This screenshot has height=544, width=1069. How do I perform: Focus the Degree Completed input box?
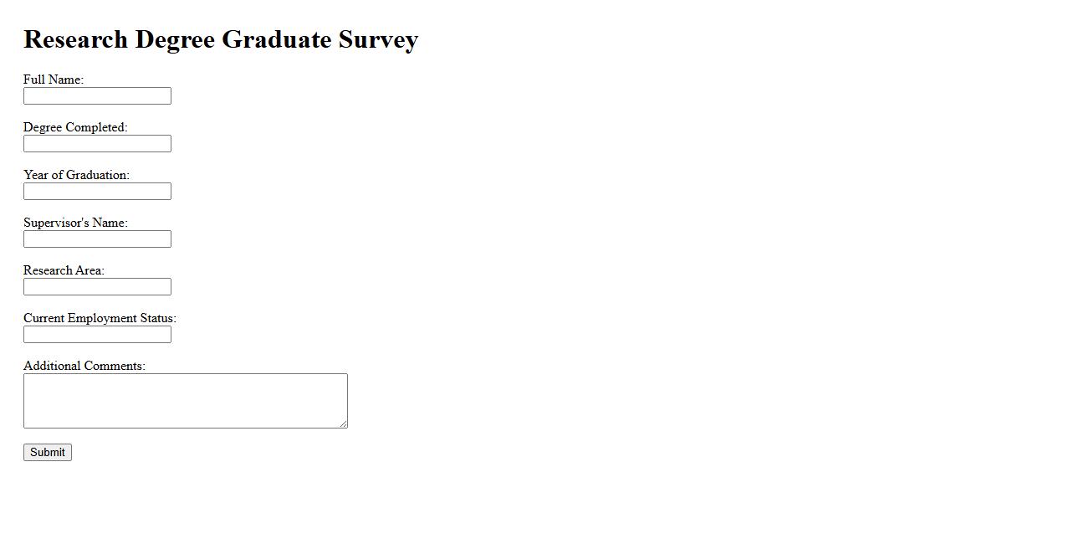pos(97,144)
